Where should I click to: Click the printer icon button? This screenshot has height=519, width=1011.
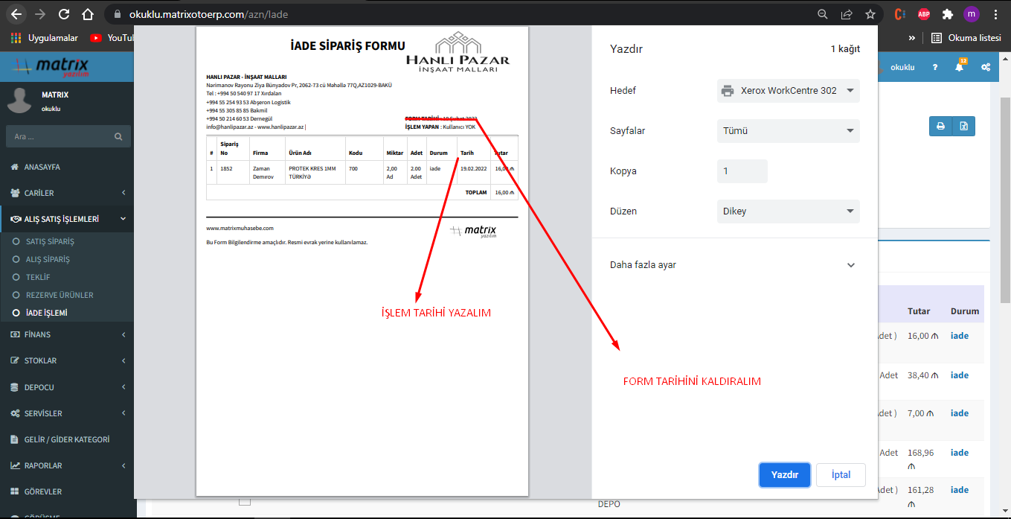940,127
